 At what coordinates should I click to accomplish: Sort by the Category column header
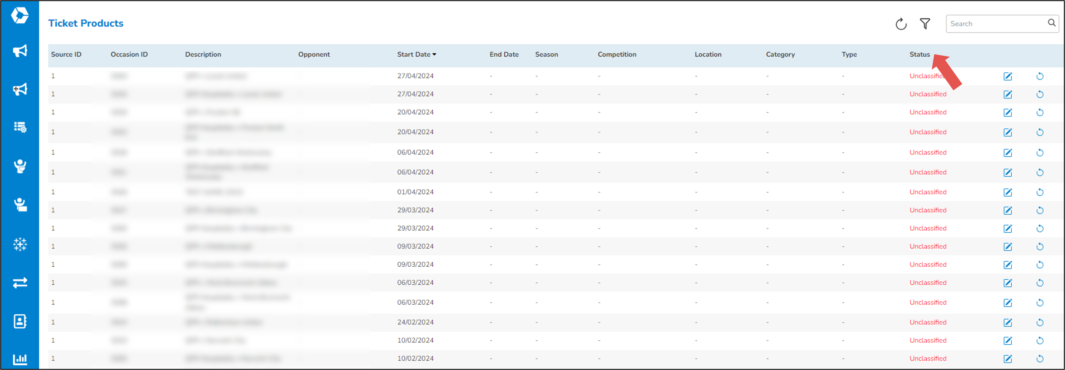(780, 54)
